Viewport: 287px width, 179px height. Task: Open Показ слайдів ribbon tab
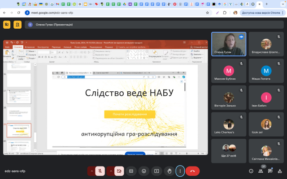click(x=80, y=47)
